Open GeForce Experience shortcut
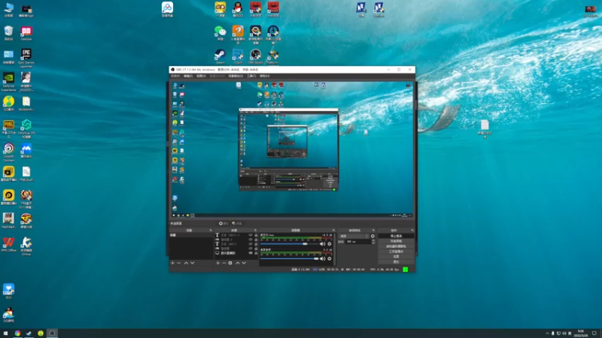Image resolution: width=602 pixels, height=338 pixels. (x=8, y=81)
